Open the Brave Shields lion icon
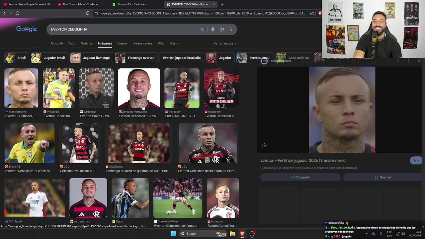 [x=320, y=13]
